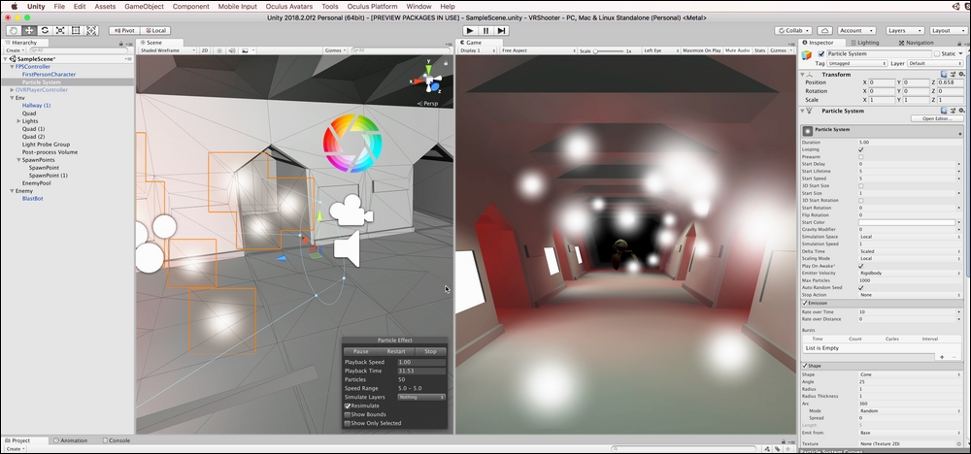The image size is (971, 454).
Task: Click the Particle System module header icon
Action: [x=808, y=131]
